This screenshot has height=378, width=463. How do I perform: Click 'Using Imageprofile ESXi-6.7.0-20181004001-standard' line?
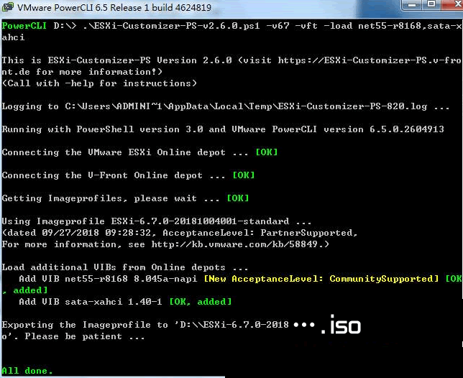pyautogui.click(x=157, y=221)
